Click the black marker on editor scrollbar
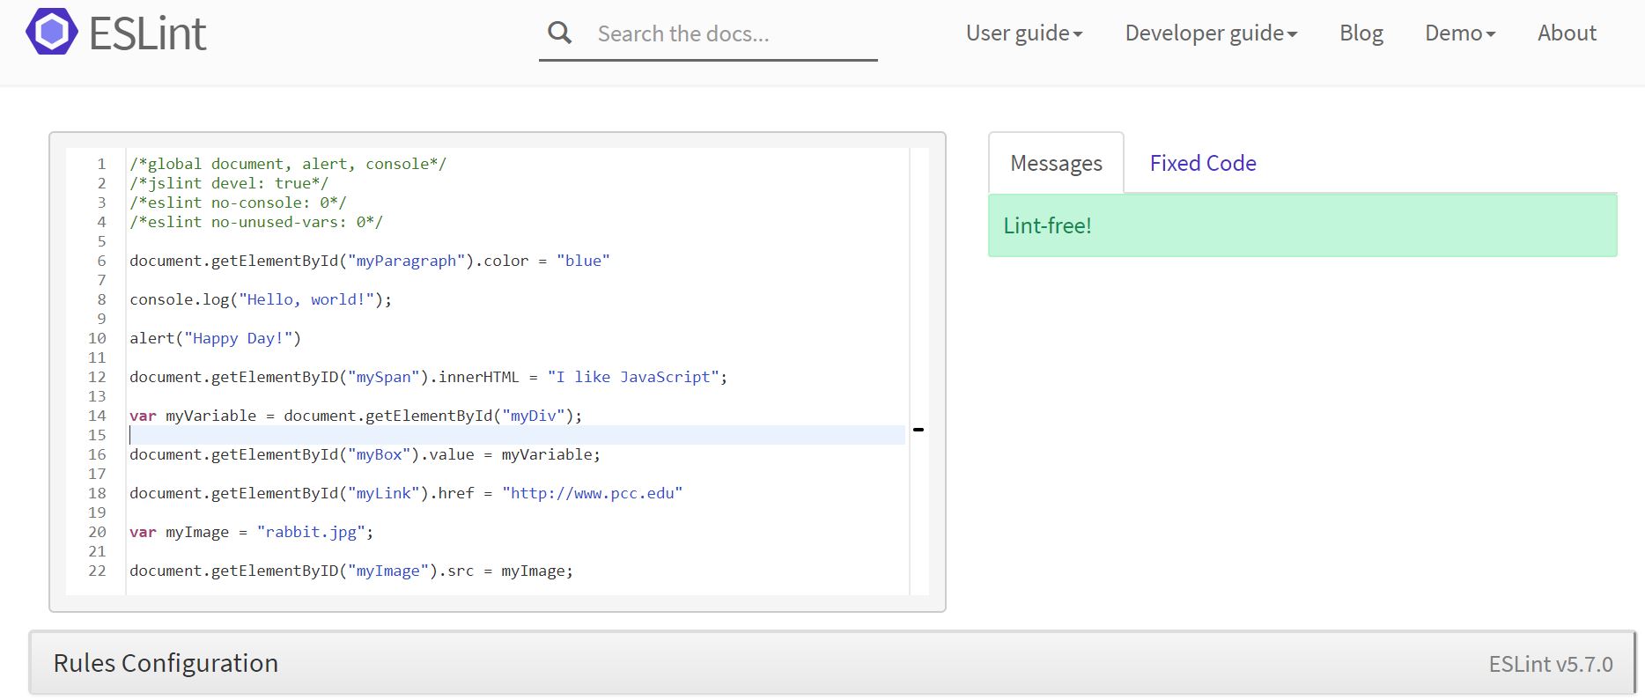The height and width of the screenshot is (700, 1645). (918, 430)
